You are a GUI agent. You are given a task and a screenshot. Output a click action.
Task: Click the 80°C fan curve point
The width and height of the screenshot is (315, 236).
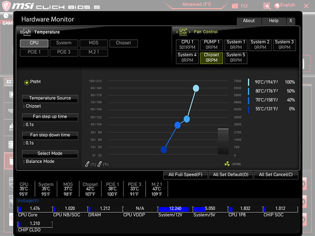tap(187, 119)
